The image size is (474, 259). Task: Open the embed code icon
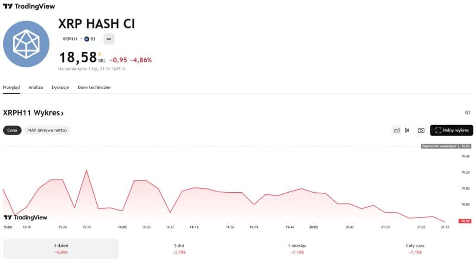click(468, 113)
